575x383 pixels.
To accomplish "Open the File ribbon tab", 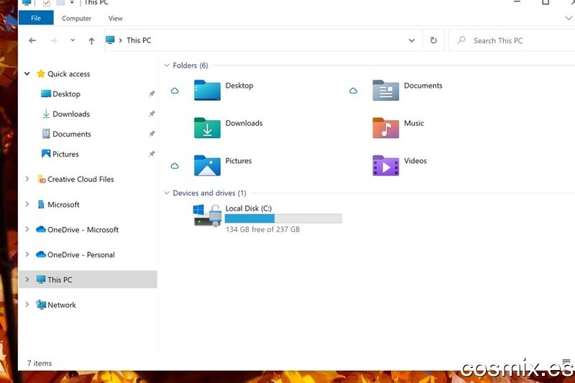I will pos(36,18).
